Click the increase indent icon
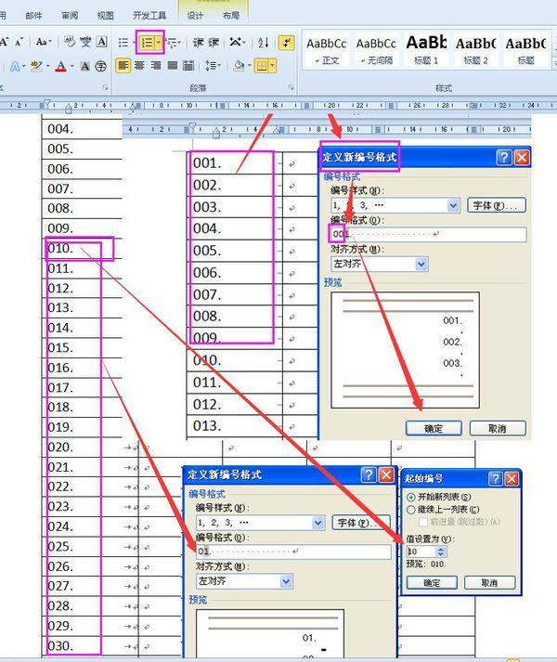 pyautogui.click(x=214, y=42)
